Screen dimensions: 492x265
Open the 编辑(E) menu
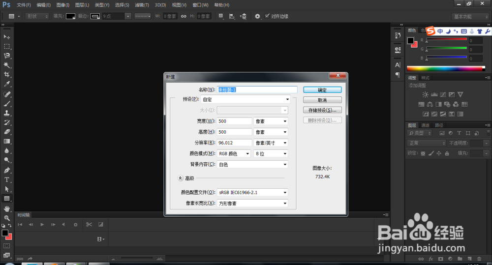coord(44,5)
